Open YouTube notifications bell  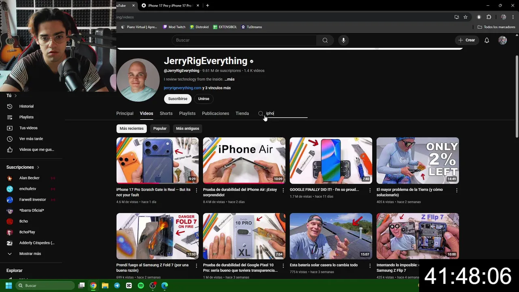click(487, 40)
